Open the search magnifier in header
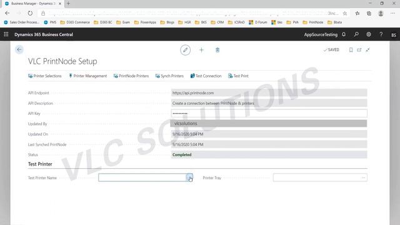 (x=356, y=34)
